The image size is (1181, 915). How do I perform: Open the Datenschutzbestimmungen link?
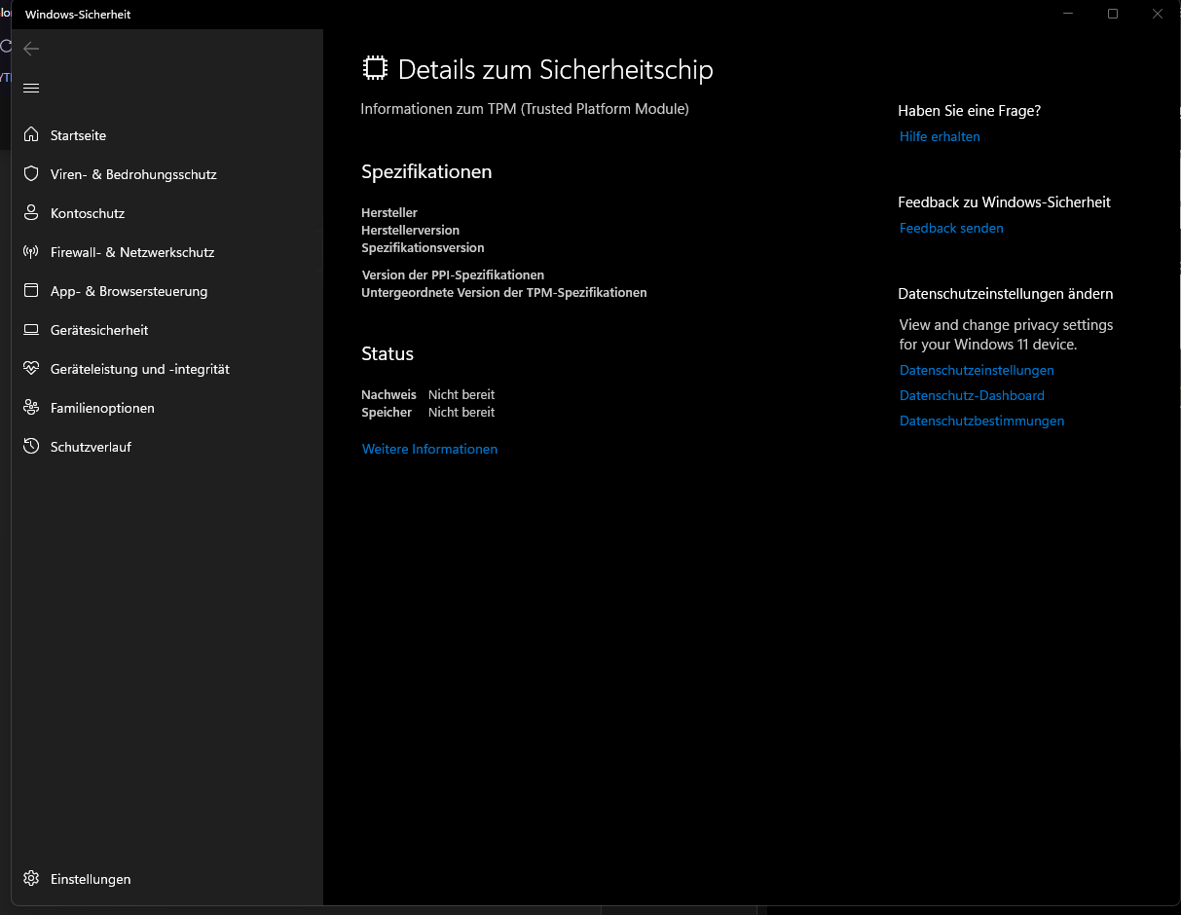981,421
